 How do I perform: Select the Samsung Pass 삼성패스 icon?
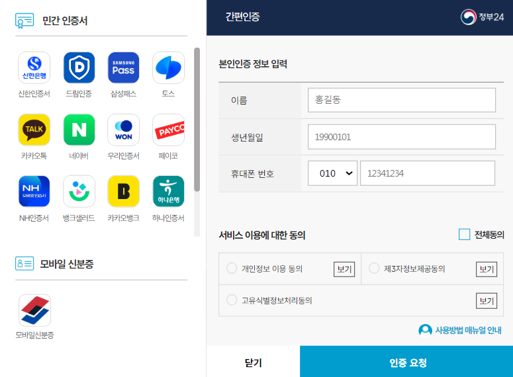coord(123,67)
